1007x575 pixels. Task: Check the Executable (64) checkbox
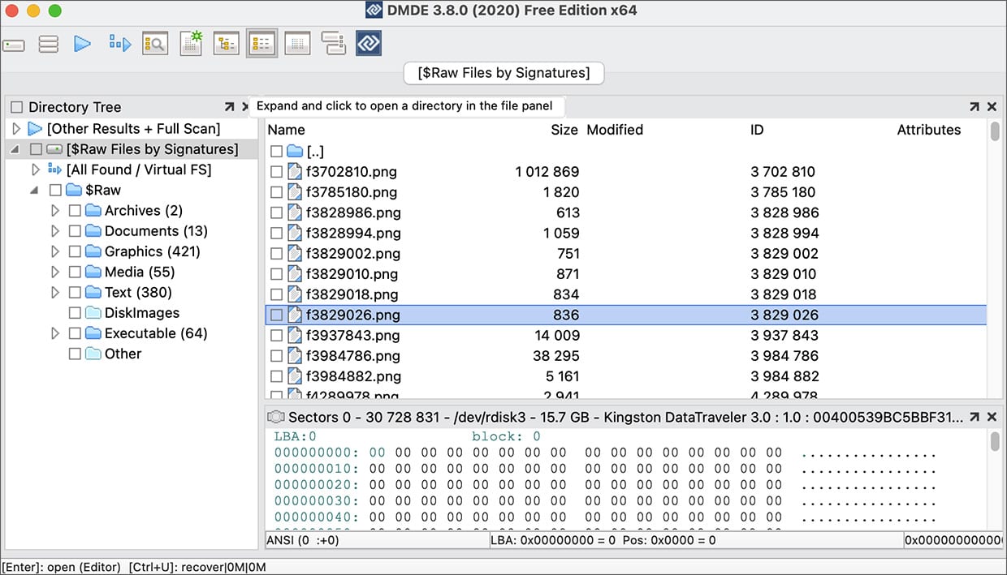[75, 333]
